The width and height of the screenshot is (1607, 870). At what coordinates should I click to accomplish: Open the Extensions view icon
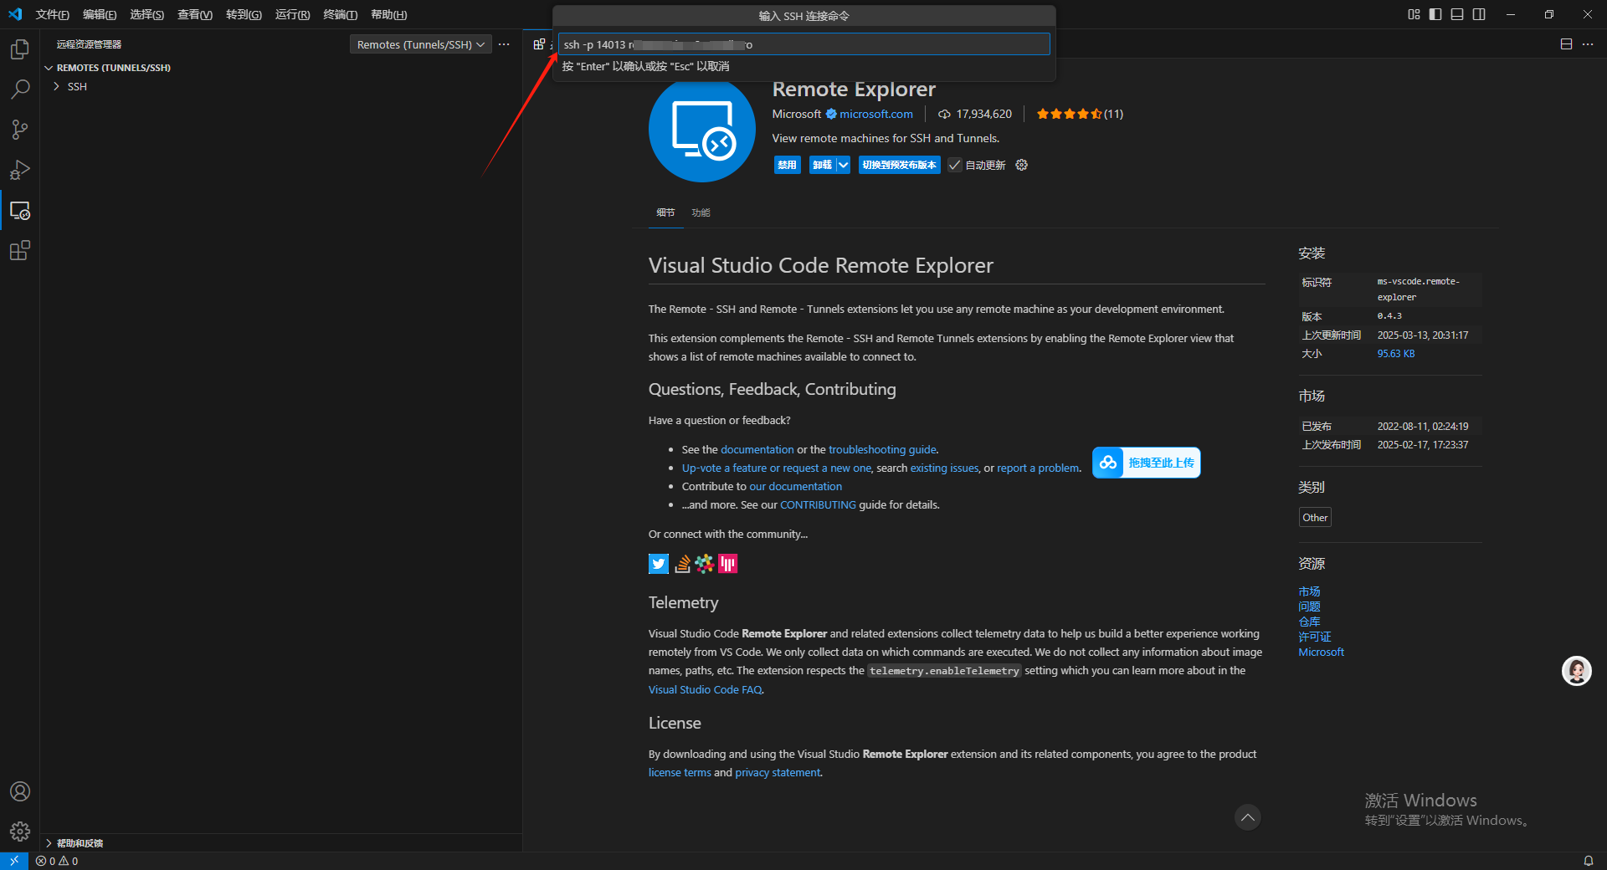click(x=20, y=250)
